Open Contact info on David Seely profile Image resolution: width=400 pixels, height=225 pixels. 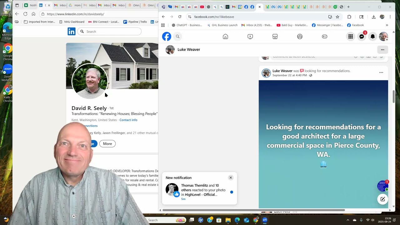tap(128, 120)
